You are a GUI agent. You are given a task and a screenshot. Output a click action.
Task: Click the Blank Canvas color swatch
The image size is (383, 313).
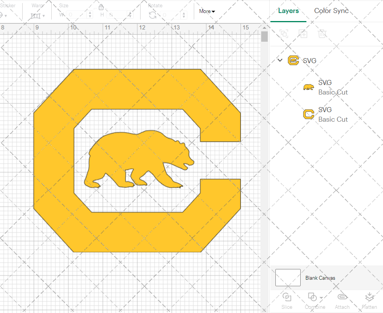click(x=288, y=278)
